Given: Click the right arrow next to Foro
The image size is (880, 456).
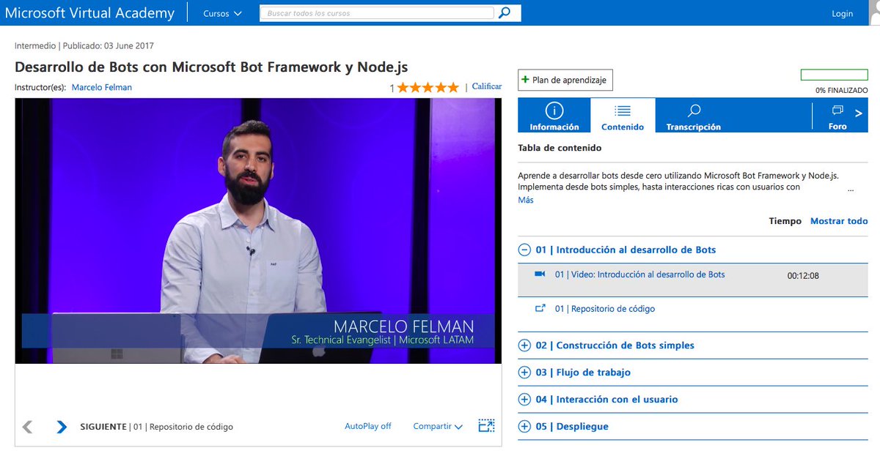Looking at the screenshot, I should (859, 113).
